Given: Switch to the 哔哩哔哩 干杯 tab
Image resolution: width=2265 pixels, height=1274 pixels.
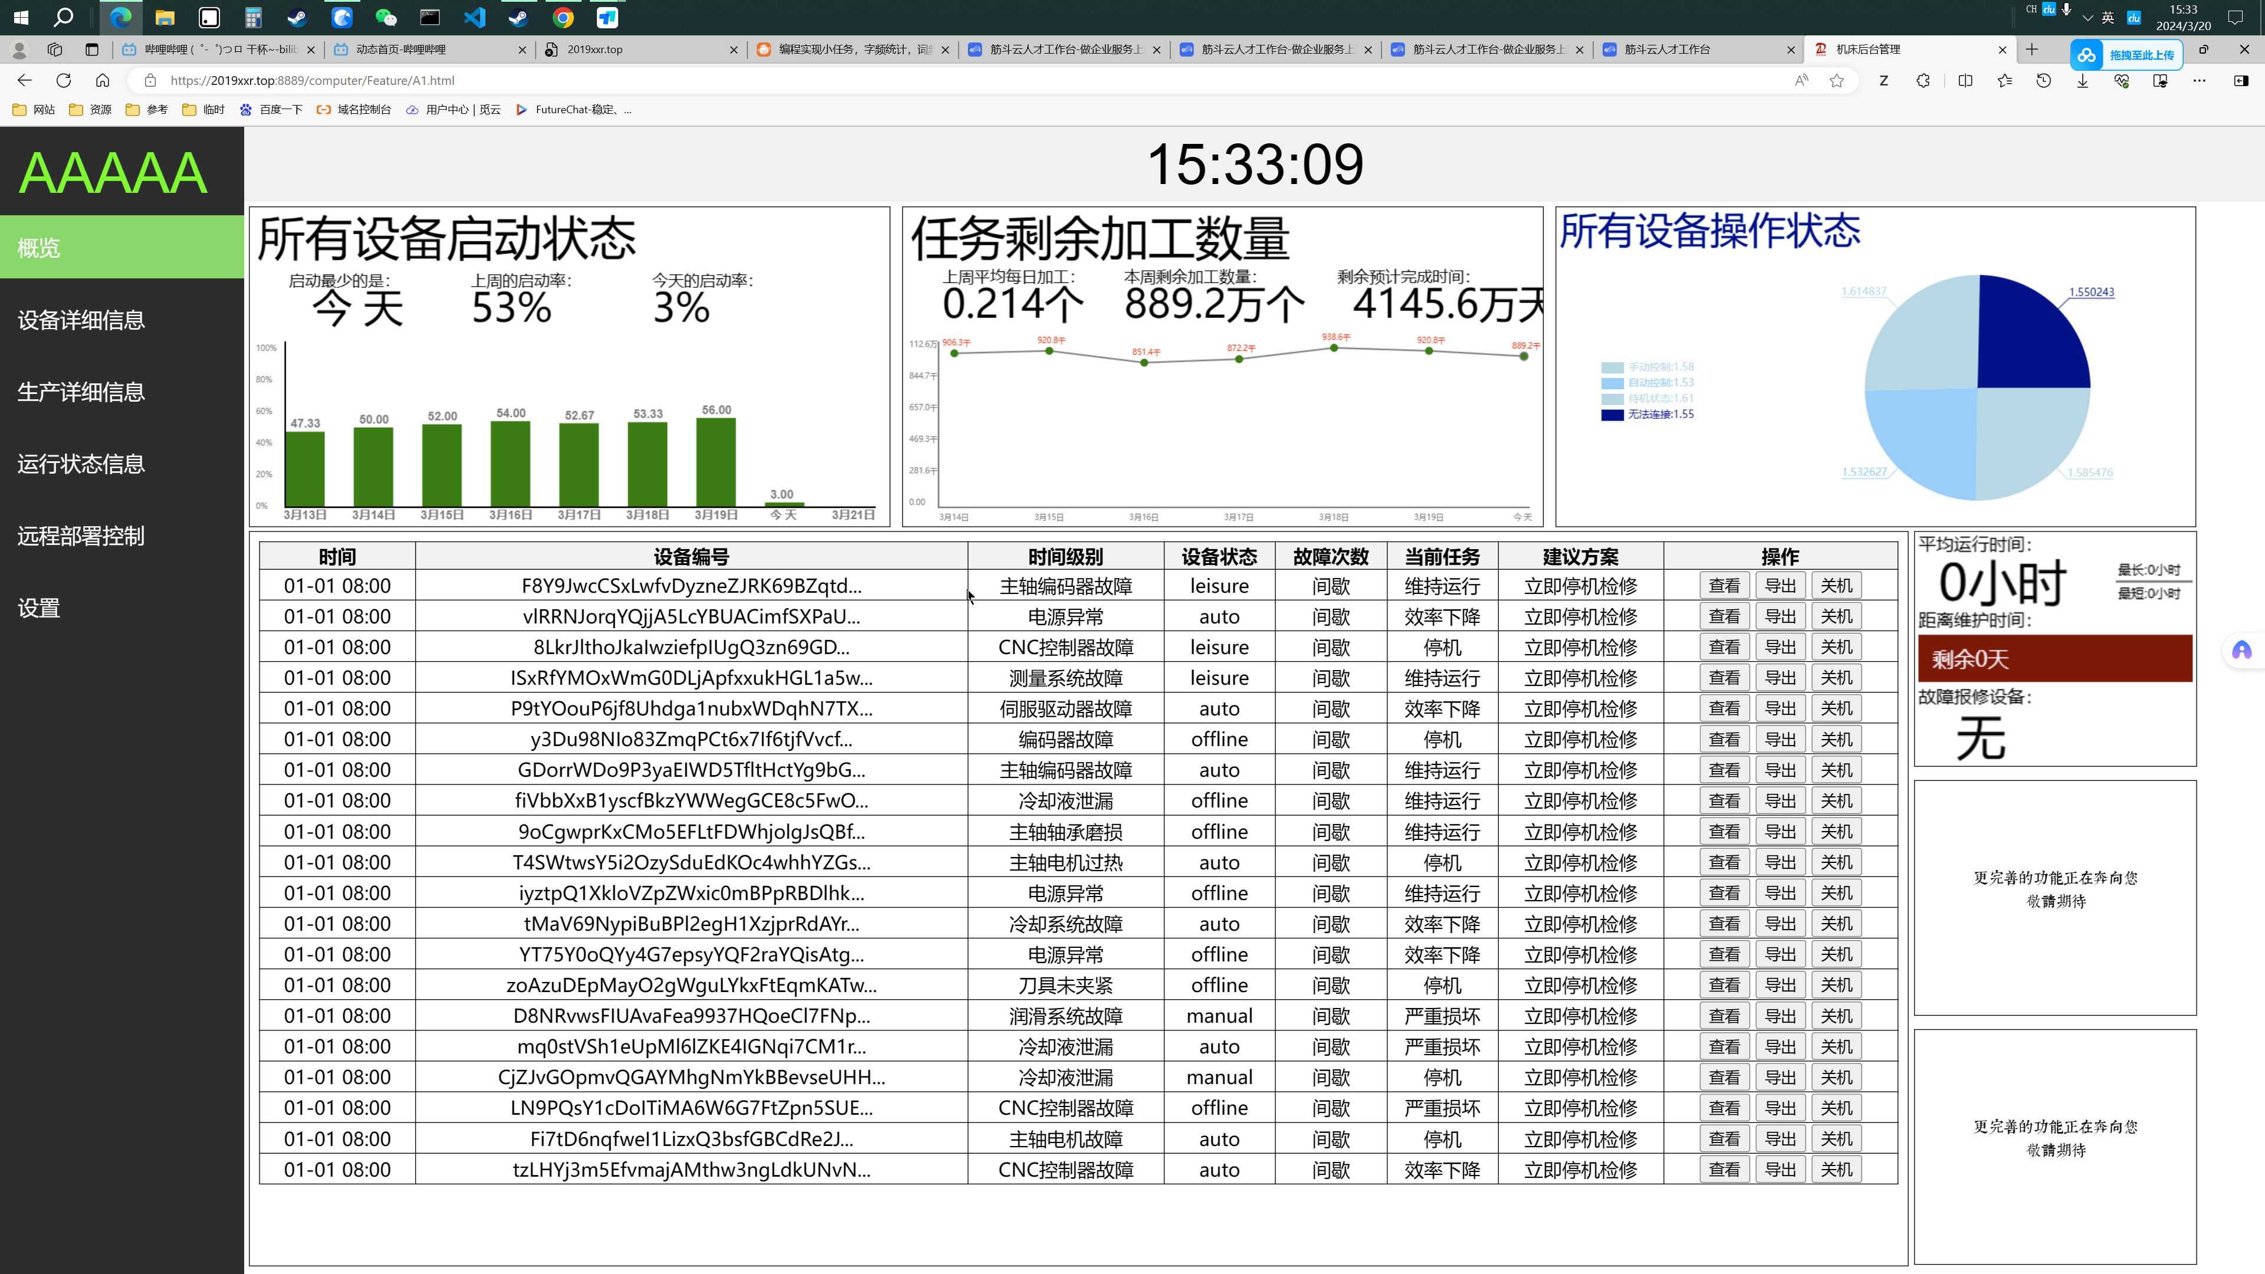Looking at the screenshot, I should [x=218, y=49].
